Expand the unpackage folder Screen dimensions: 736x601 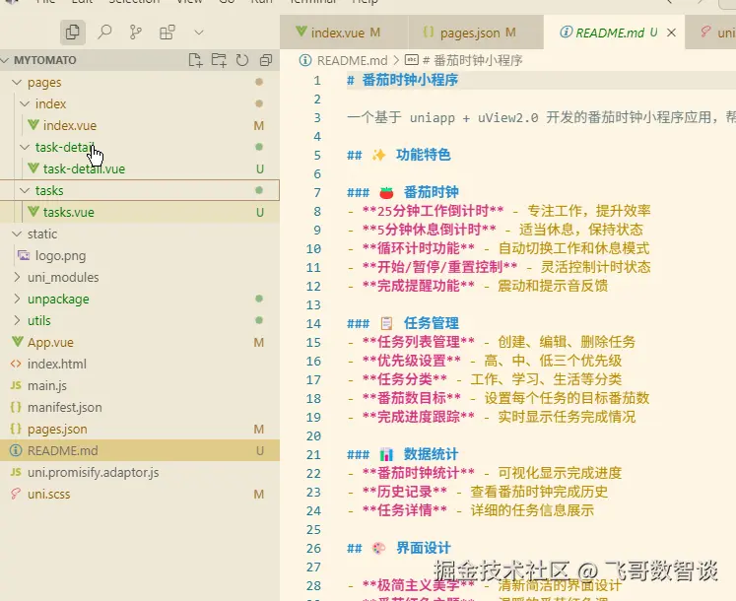pos(17,299)
